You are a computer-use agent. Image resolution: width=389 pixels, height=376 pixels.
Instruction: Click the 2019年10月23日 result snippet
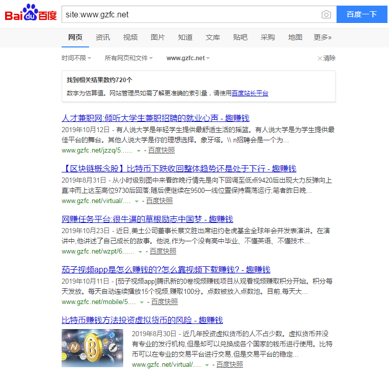(196, 236)
